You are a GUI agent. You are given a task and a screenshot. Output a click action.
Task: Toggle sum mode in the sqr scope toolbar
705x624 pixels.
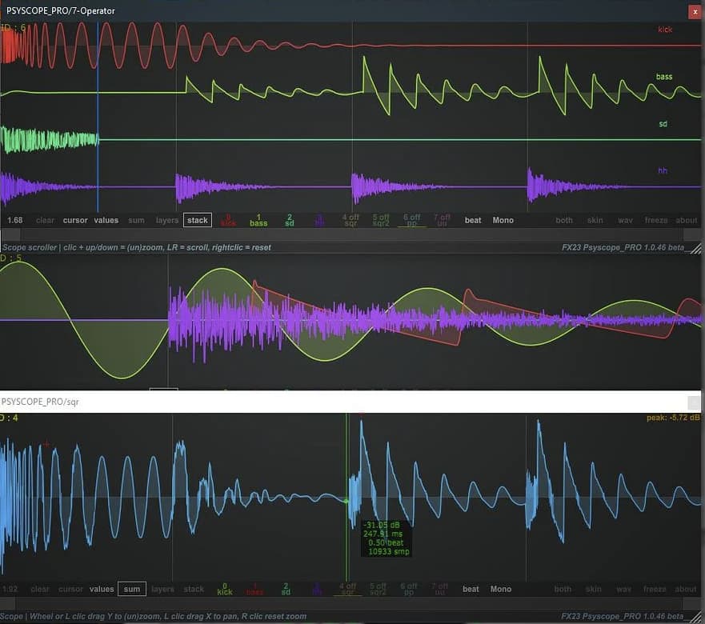click(x=132, y=590)
